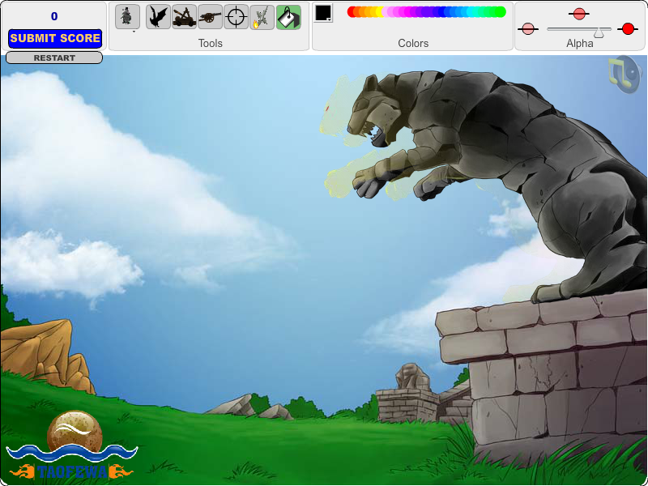Pick yellow from the rainbow color strip
This screenshot has width=648, height=486.
tap(378, 12)
